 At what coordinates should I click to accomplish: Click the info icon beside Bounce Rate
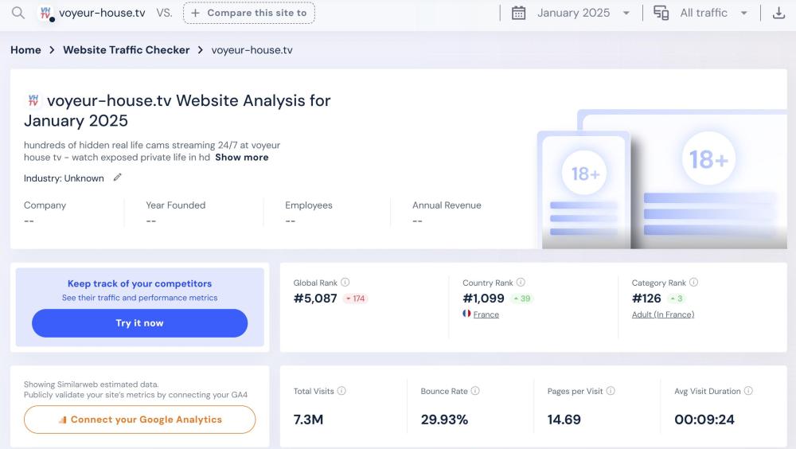[475, 391]
